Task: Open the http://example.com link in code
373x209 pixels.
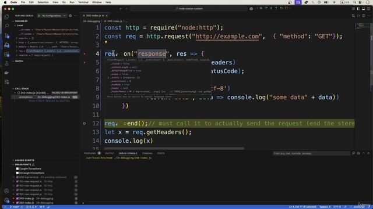Action: (x=227, y=37)
